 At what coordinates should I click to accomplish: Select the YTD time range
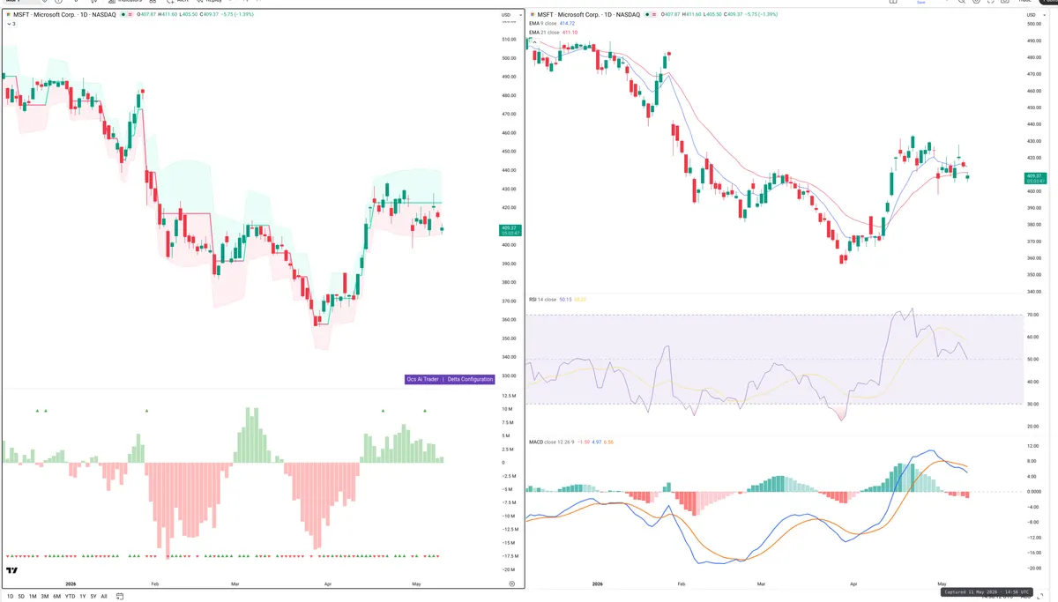[x=70, y=596]
